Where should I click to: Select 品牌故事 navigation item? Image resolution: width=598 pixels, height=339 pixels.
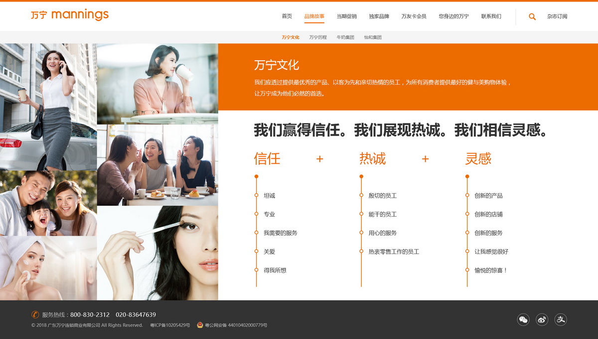(x=314, y=16)
